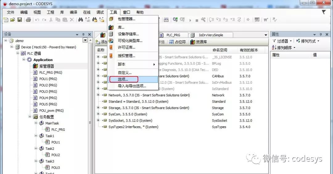Select POU_pwm (PRG) in the tree
333x174 pixels.
click(x=51, y=111)
